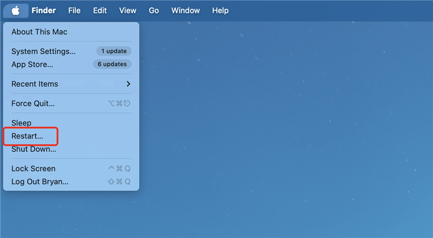Open System Settings from Apple menu
433x238 pixels.
pos(43,52)
